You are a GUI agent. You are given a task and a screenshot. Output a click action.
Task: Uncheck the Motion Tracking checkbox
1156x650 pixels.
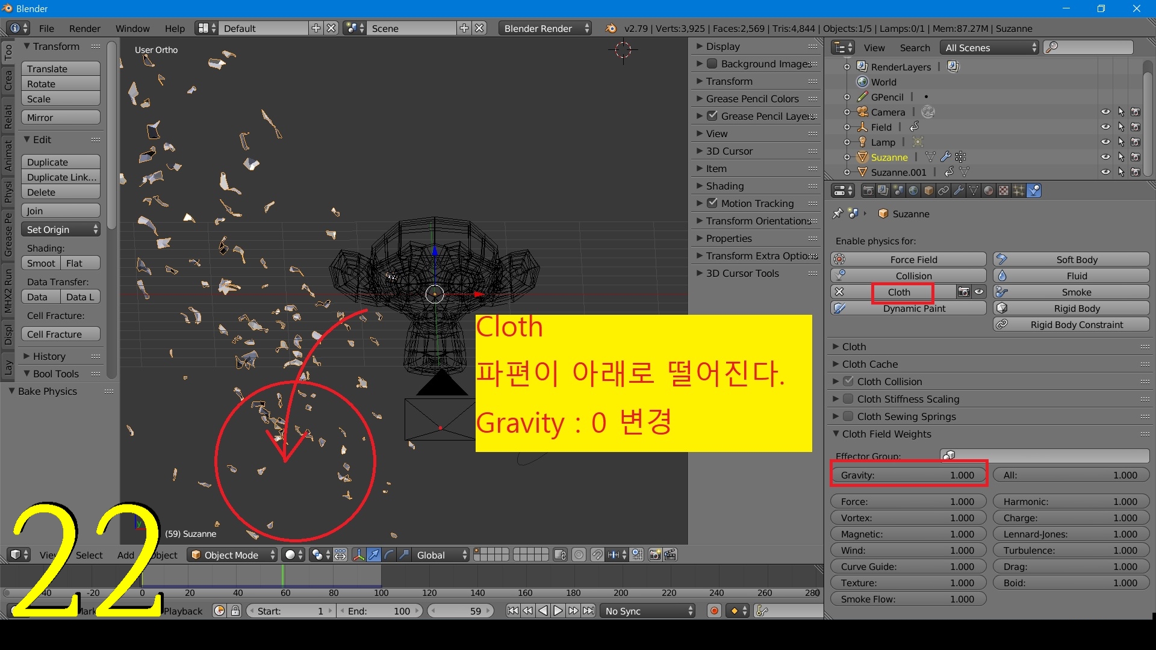tap(712, 203)
